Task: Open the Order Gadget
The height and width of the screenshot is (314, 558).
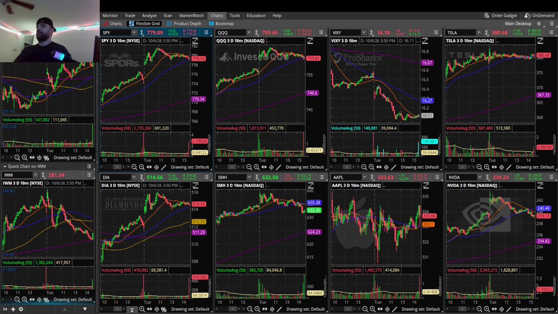Action: coord(500,15)
